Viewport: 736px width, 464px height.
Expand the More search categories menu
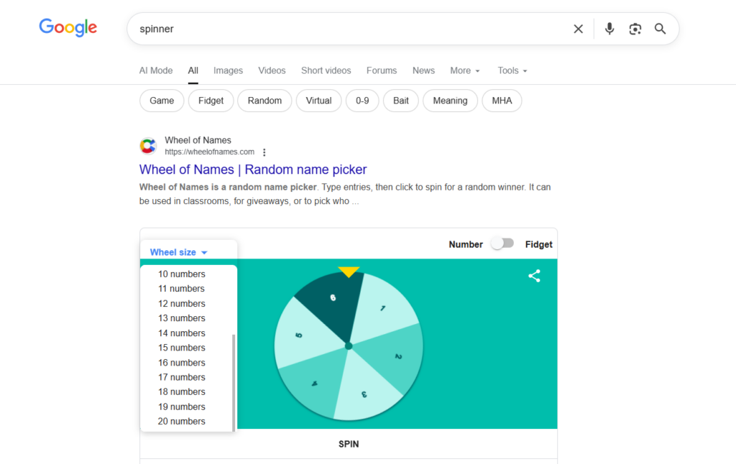click(x=464, y=70)
